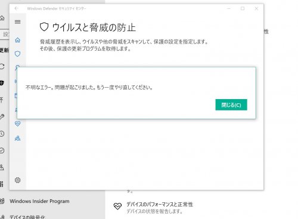Image resolution: width=298 pixels, height=219 pixels.
Task: Open デバイスの暗号化 in Settings sidebar
Action: [27, 217]
